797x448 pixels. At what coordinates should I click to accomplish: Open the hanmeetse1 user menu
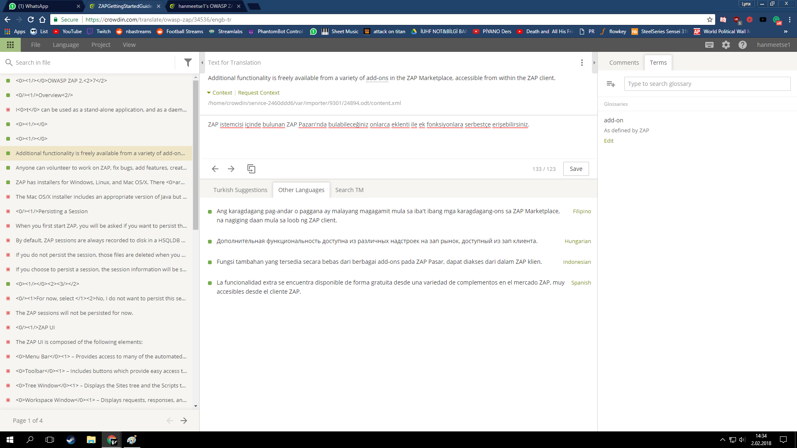pyautogui.click(x=773, y=45)
